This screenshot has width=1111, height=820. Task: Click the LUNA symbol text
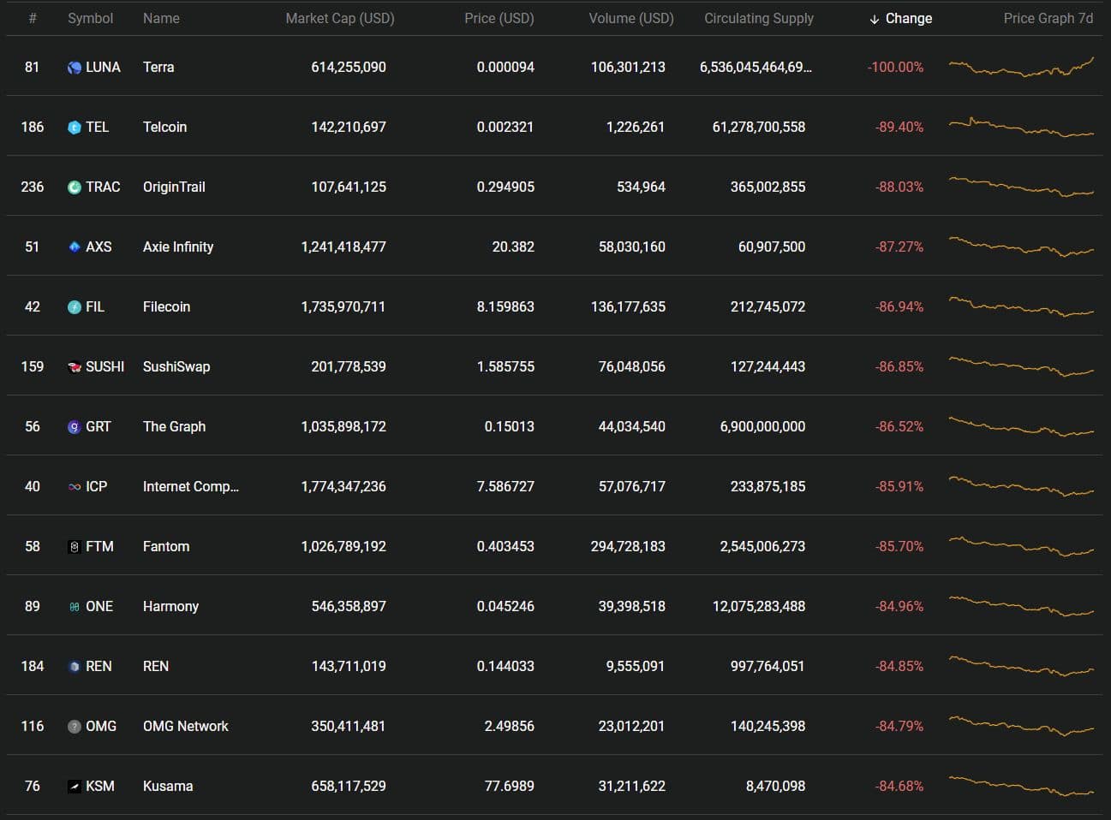tap(103, 67)
